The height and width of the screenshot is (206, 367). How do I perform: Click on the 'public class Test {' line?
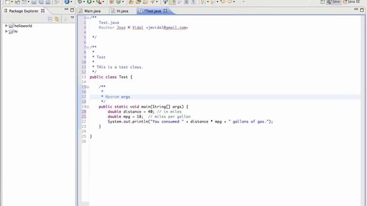click(111, 77)
